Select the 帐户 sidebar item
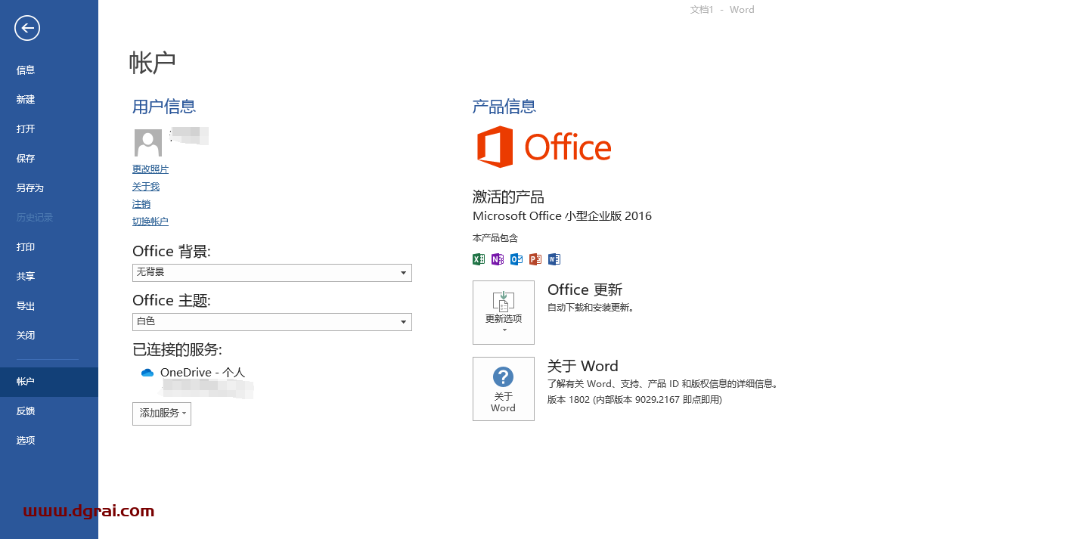 (49, 382)
